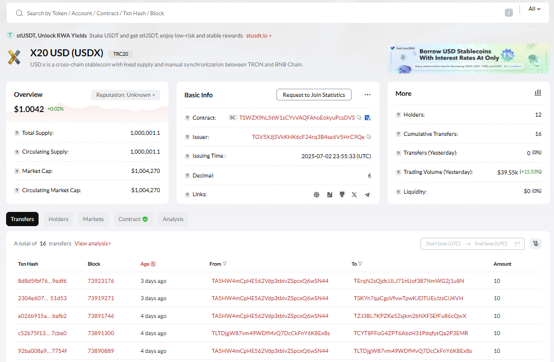Open transaction hash a026b915a... bafb2
The width and height of the screenshot is (554, 362).
click(x=42, y=316)
